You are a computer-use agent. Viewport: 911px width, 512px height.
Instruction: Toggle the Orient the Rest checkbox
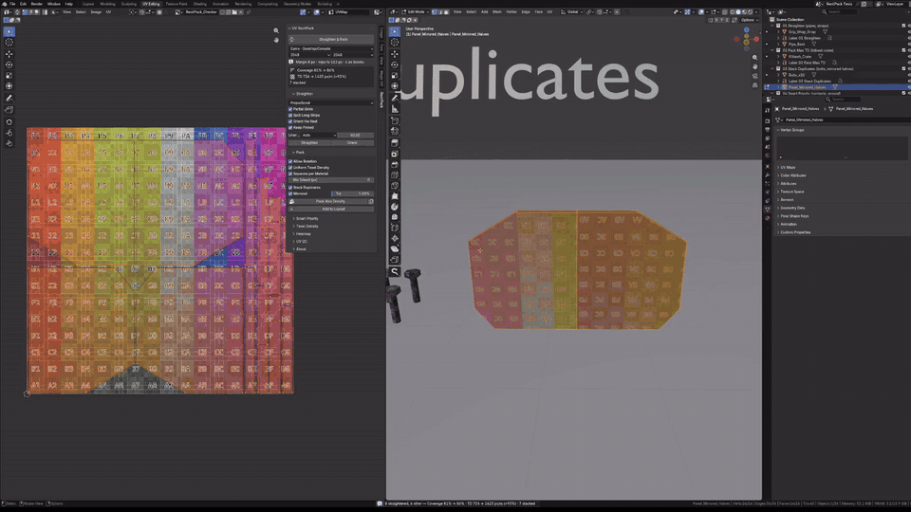pos(290,121)
